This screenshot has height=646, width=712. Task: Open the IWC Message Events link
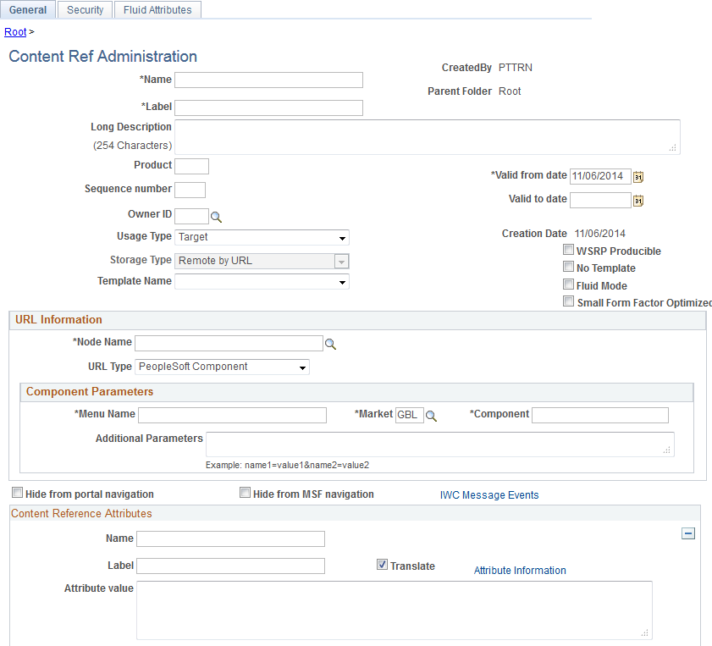[489, 495]
